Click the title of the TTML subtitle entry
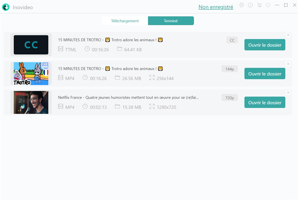298x200 pixels. tap(110, 40)
